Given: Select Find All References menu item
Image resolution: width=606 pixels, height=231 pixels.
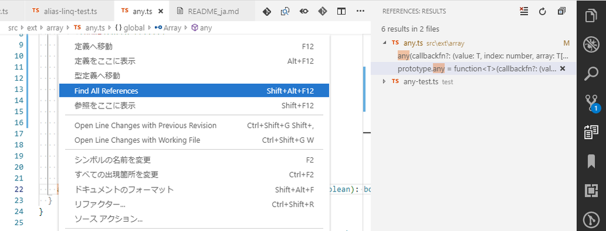Looking at the screenshot, I should click(x=194, y=91).
